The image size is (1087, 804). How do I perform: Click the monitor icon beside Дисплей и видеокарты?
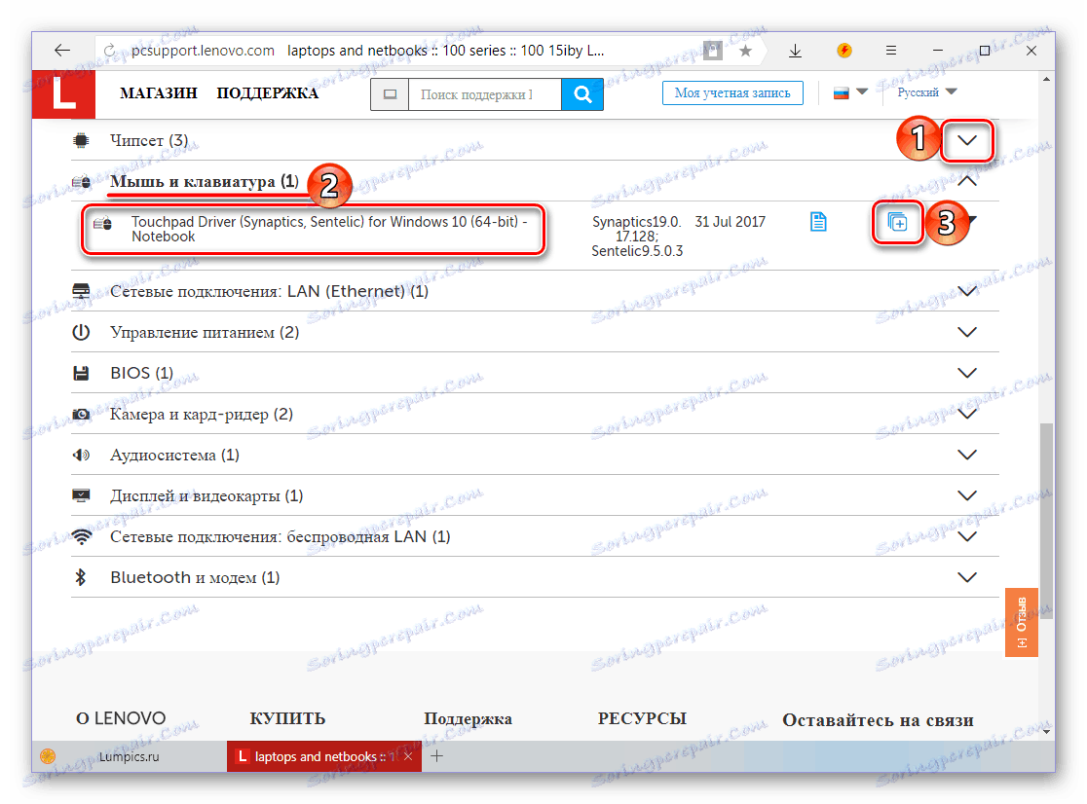coord(81,495)
